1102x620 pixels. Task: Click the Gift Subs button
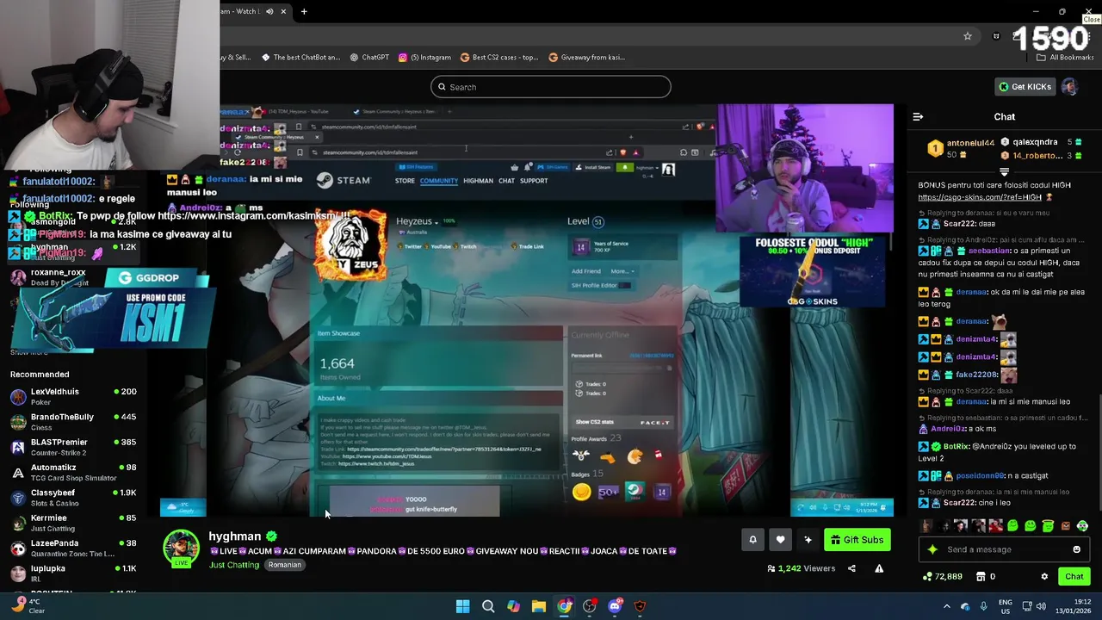pyautogui.click(x=856, y=540)
